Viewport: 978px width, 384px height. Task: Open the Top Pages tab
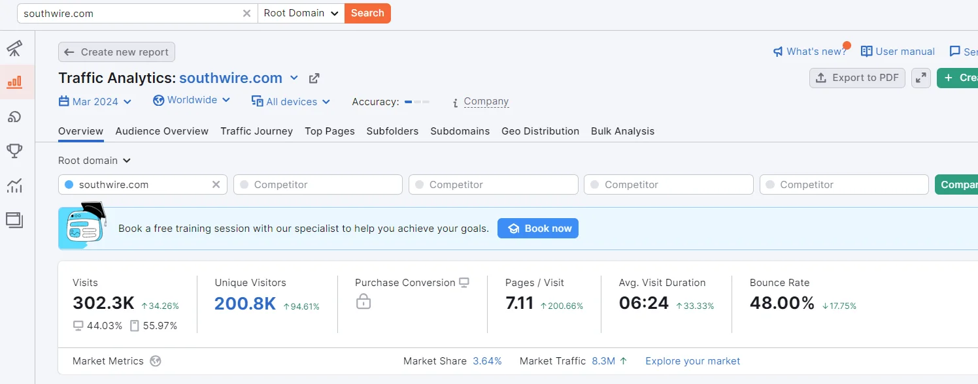pyautogui.click(x=329, y=131)
